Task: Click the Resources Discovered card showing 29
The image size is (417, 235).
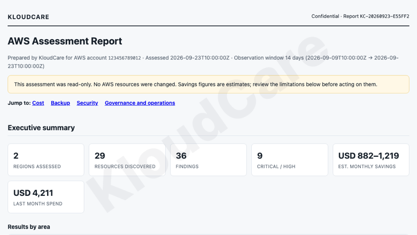Action: click(x=127, y=160)
